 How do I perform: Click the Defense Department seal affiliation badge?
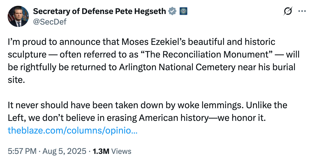coord(183,11)
